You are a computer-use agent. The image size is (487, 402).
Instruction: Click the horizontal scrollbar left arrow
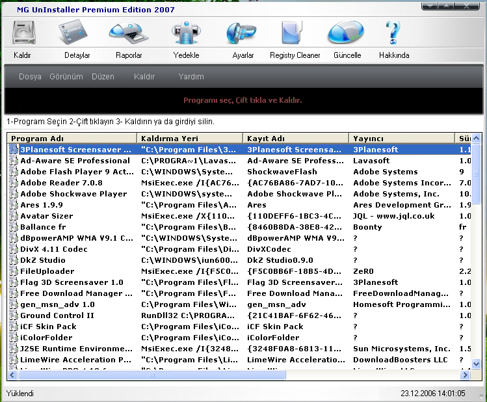tap(12, 375)
